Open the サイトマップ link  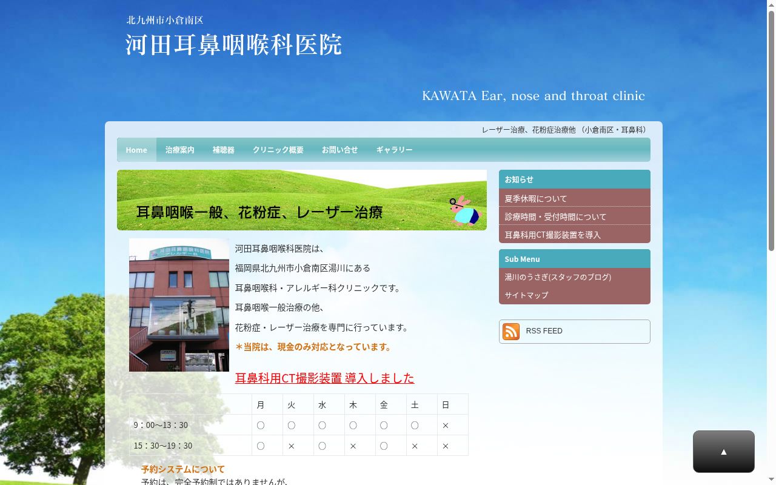point(574,295)
